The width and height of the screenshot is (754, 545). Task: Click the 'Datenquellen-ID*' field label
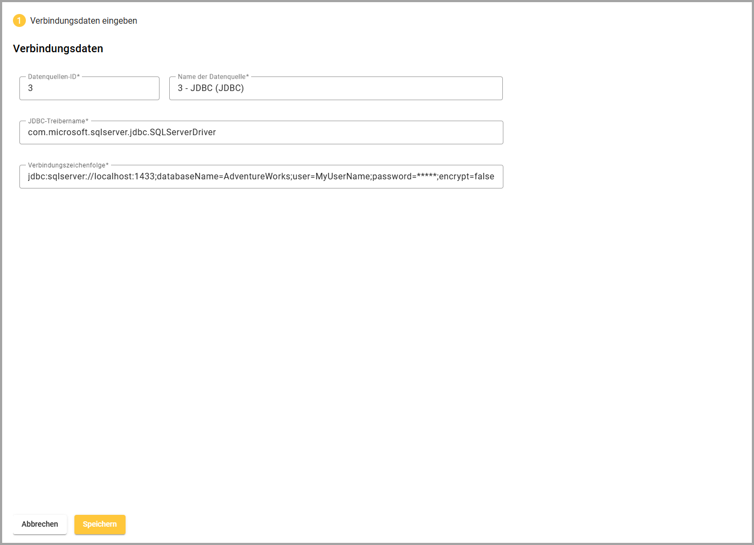click(x=54, y=77)
